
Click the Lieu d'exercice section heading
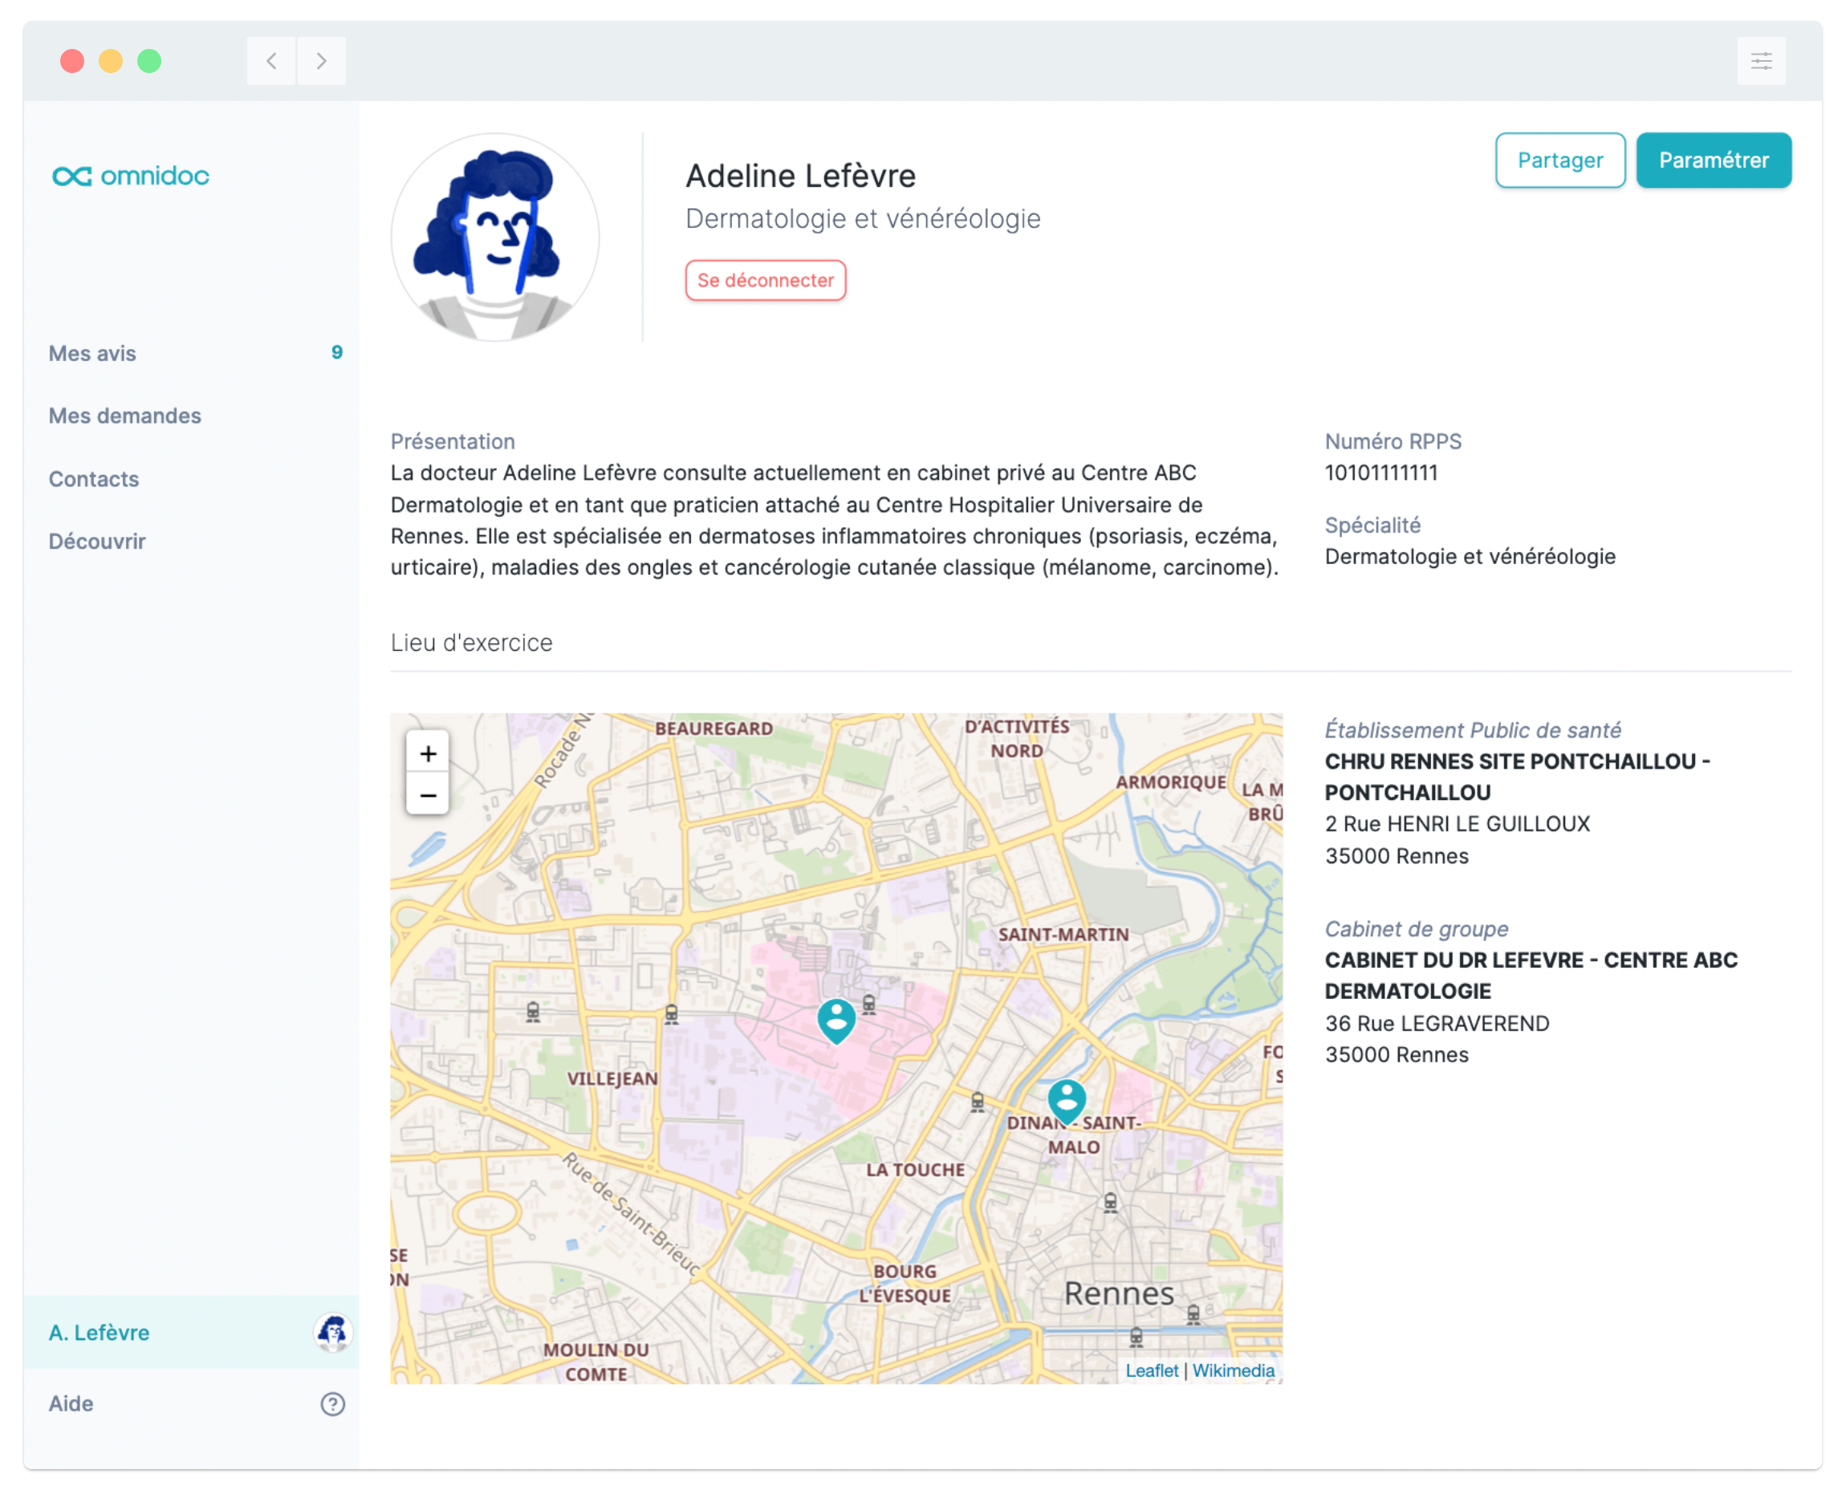pyautogui.click(x=471, y=643)
